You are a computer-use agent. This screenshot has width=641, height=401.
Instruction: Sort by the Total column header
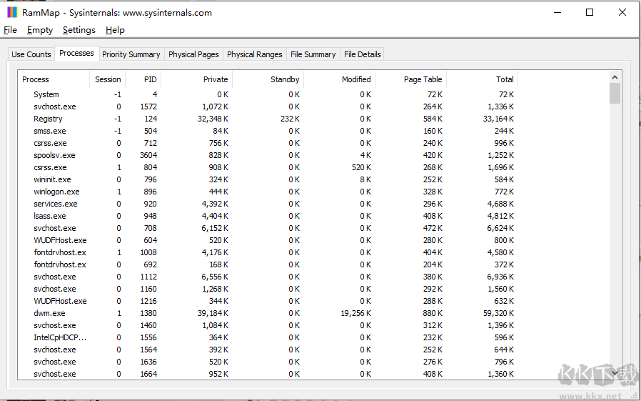point(505,79)
